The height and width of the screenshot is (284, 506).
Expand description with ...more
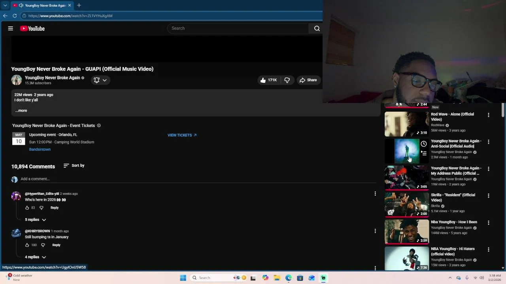(x=21, y=110)
